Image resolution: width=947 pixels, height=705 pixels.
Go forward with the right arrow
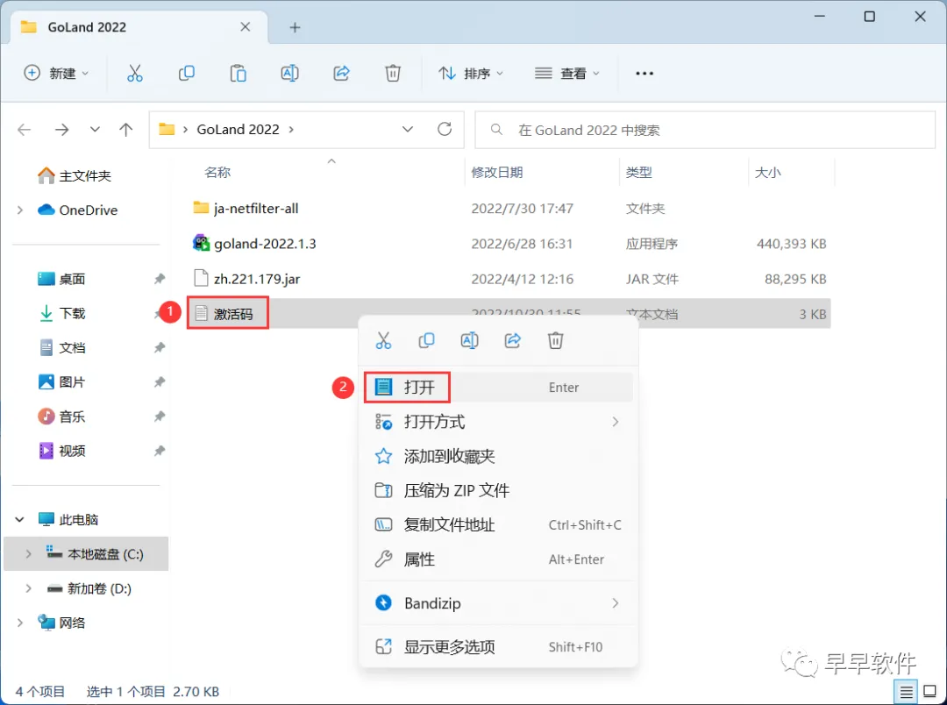61,129
